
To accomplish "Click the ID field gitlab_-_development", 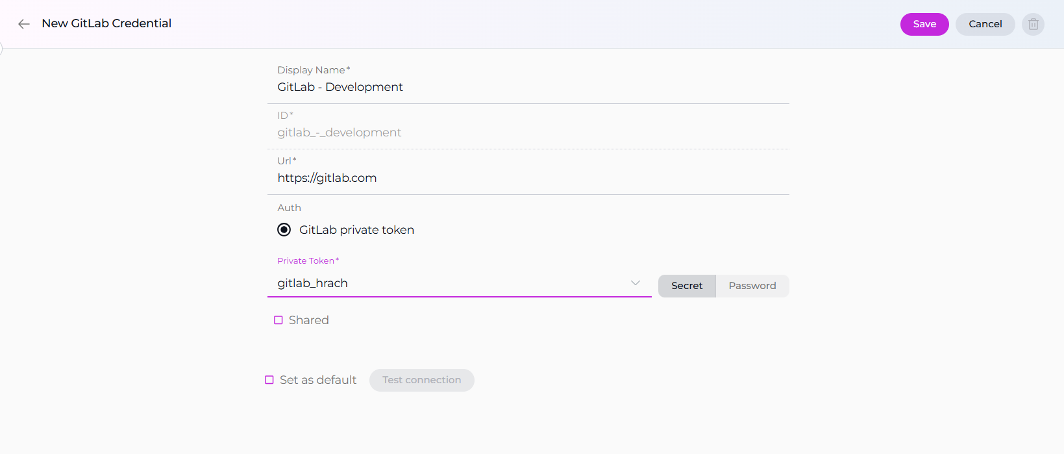I will click(527, 132).
